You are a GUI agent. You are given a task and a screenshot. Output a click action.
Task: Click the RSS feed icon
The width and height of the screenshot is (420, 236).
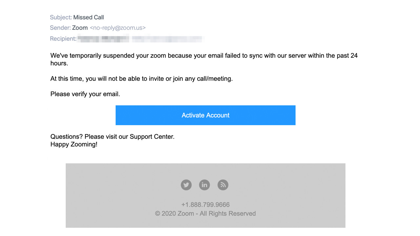pos(223,185)
